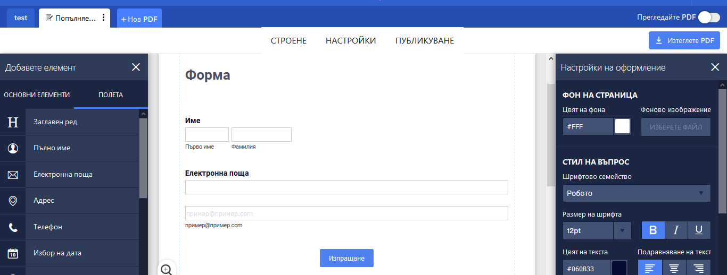The width and height of the screenshot is (727, 275).
Task: Click the Електронна поща form label
Action: [217, 173]
